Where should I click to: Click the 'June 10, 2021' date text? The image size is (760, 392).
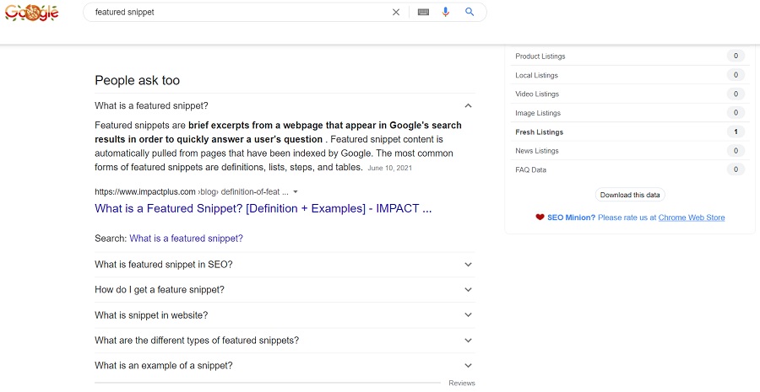click(389, 169)
